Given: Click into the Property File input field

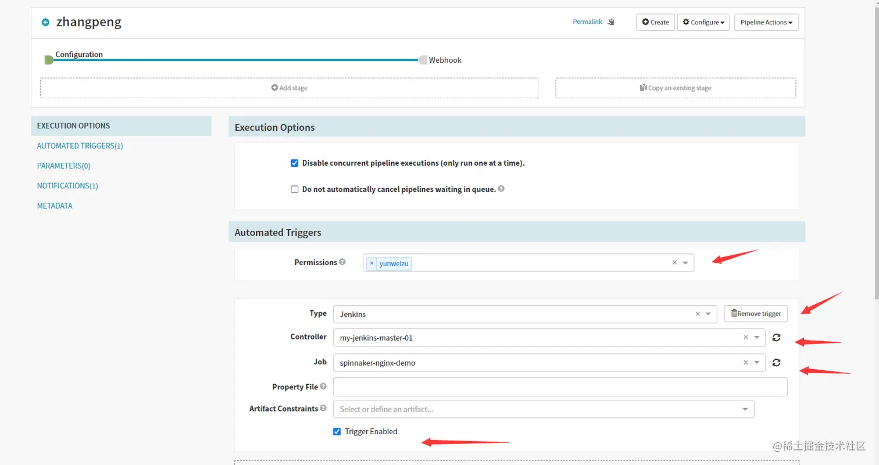Looking at the screenshot, I should coord(560,387).
